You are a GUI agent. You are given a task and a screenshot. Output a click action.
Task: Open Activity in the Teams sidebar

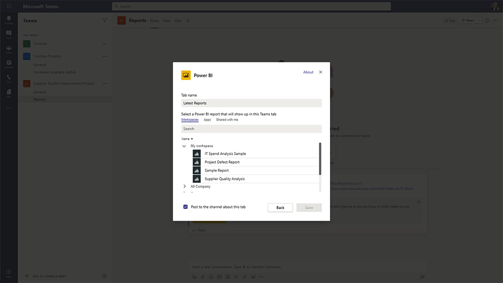[9, 20]
